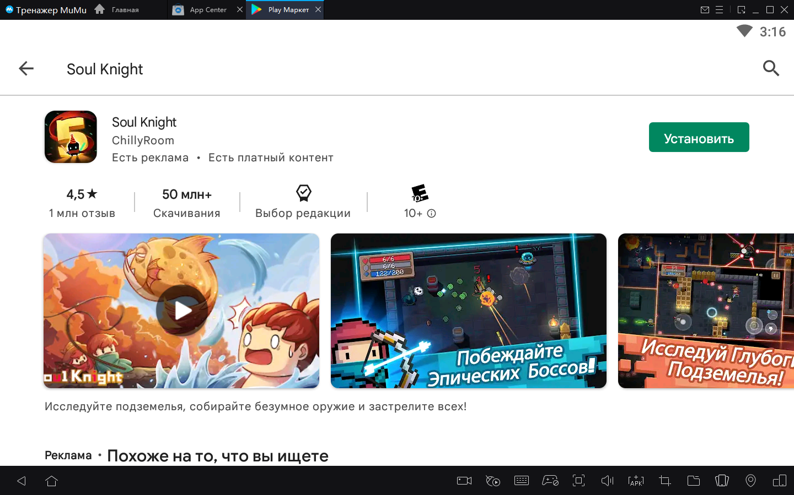Play the Soul Knight trailer video
This screenshot has width=794, height=495.
click(181, 311)
